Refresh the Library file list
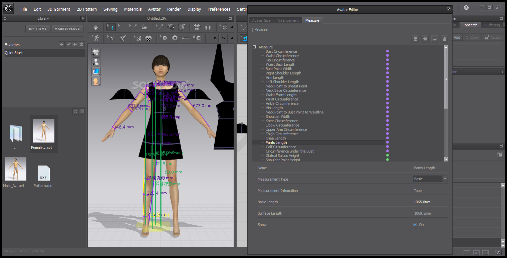The height and width of the screenshot is (258, 507). point(75,111)
